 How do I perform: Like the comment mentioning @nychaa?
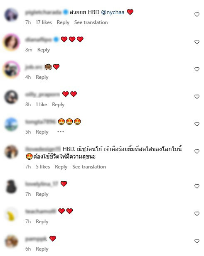(197, 15)
